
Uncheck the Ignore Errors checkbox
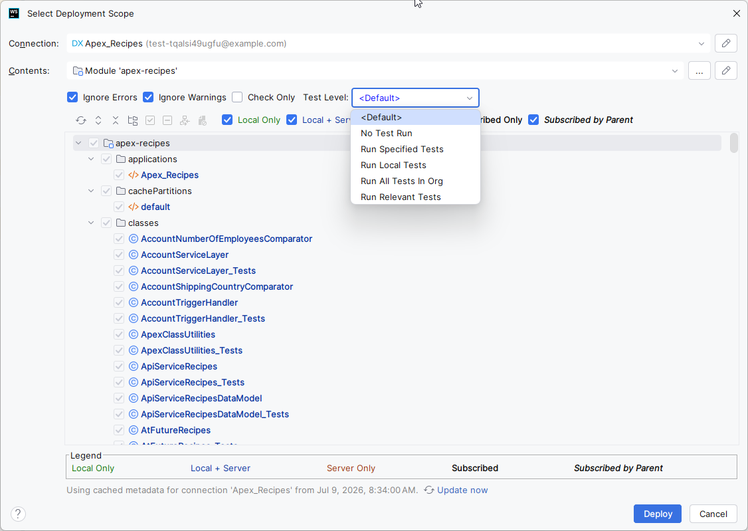[x=72, y=97]
